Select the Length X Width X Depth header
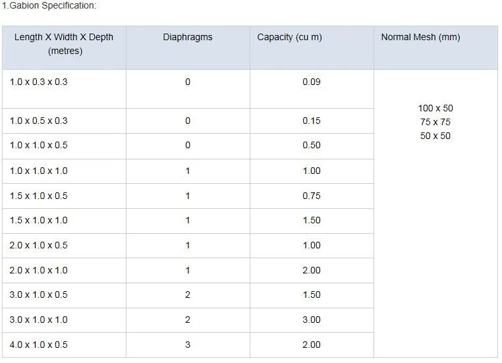502x363 pixels. coord(64,43)
